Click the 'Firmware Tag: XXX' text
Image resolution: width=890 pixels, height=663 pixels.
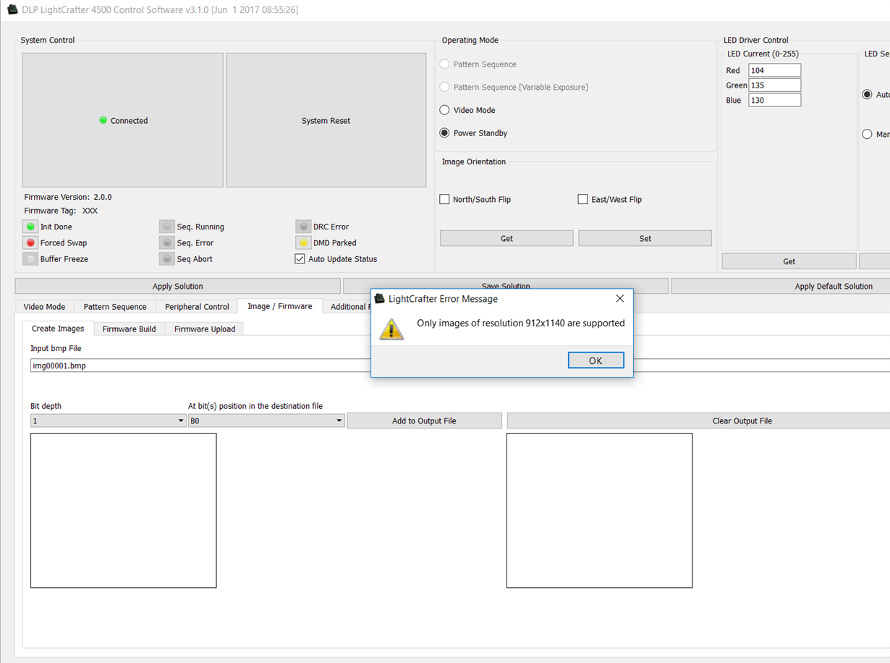pos(61,211)
